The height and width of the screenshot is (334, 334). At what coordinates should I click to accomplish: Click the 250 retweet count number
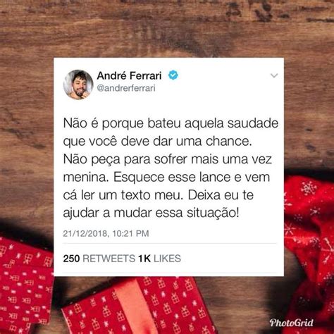click(x=71, y=259)
